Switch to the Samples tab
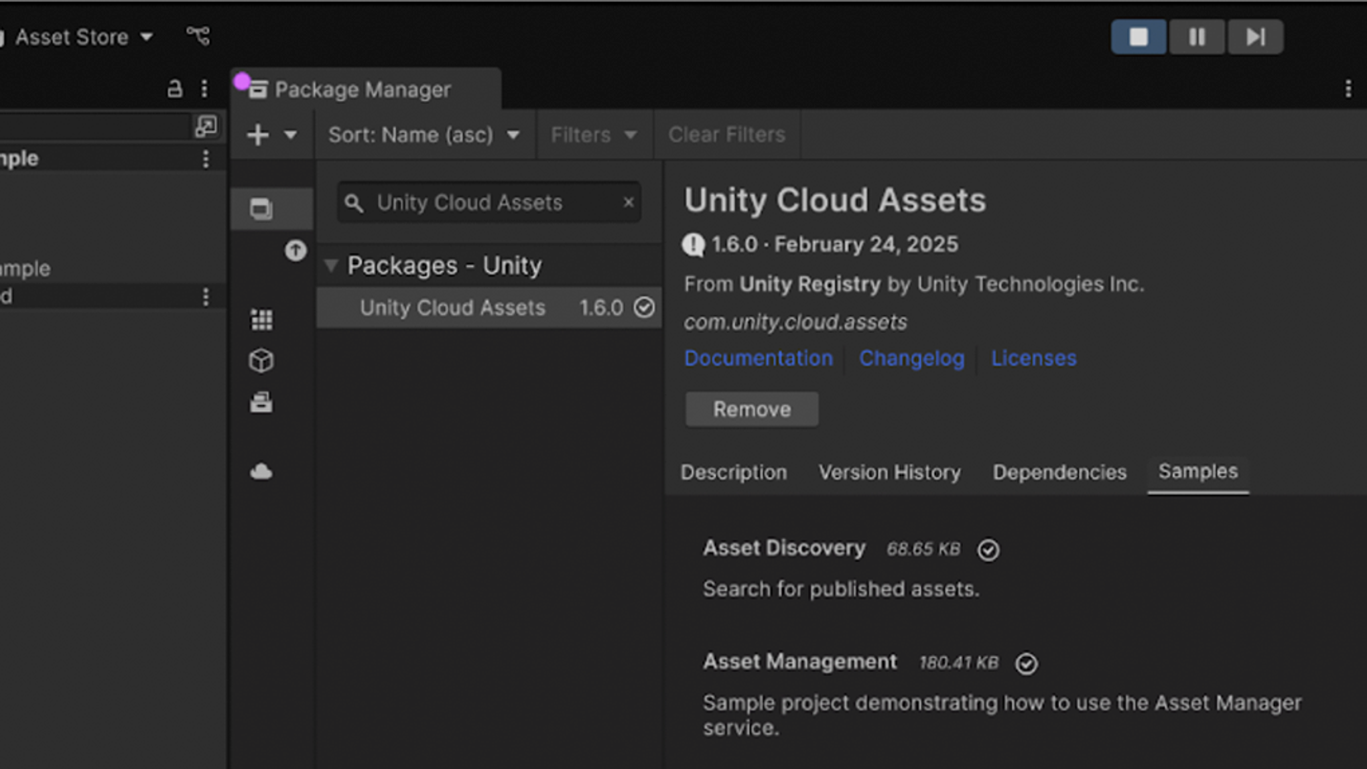The width and height of the screenshot is (1367, 769). [x=1198, y=472]
